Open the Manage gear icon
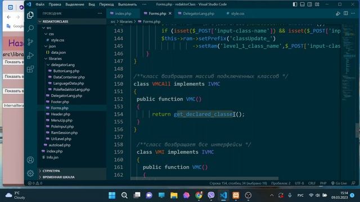The image size is (360, 202). (30, 173)
